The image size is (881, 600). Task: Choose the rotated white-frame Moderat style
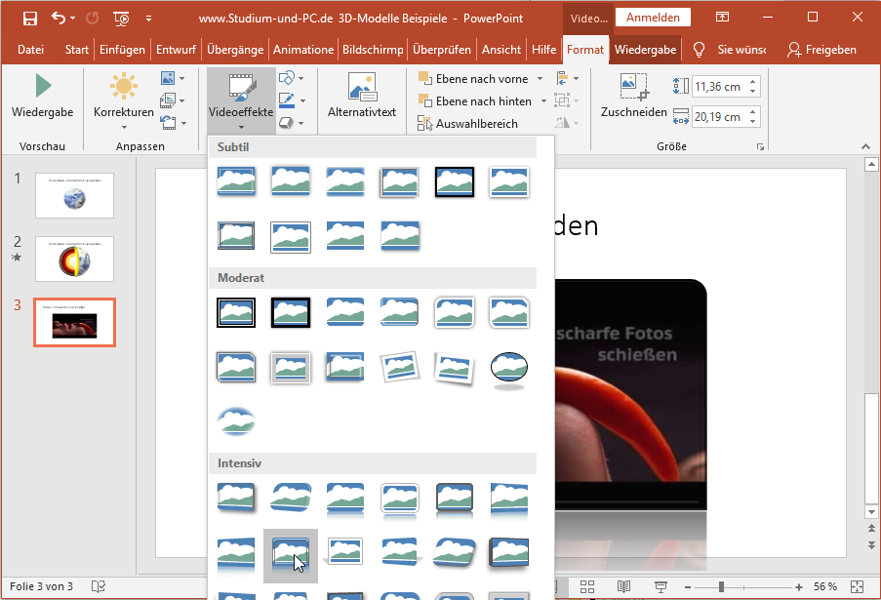pos(399,367)
